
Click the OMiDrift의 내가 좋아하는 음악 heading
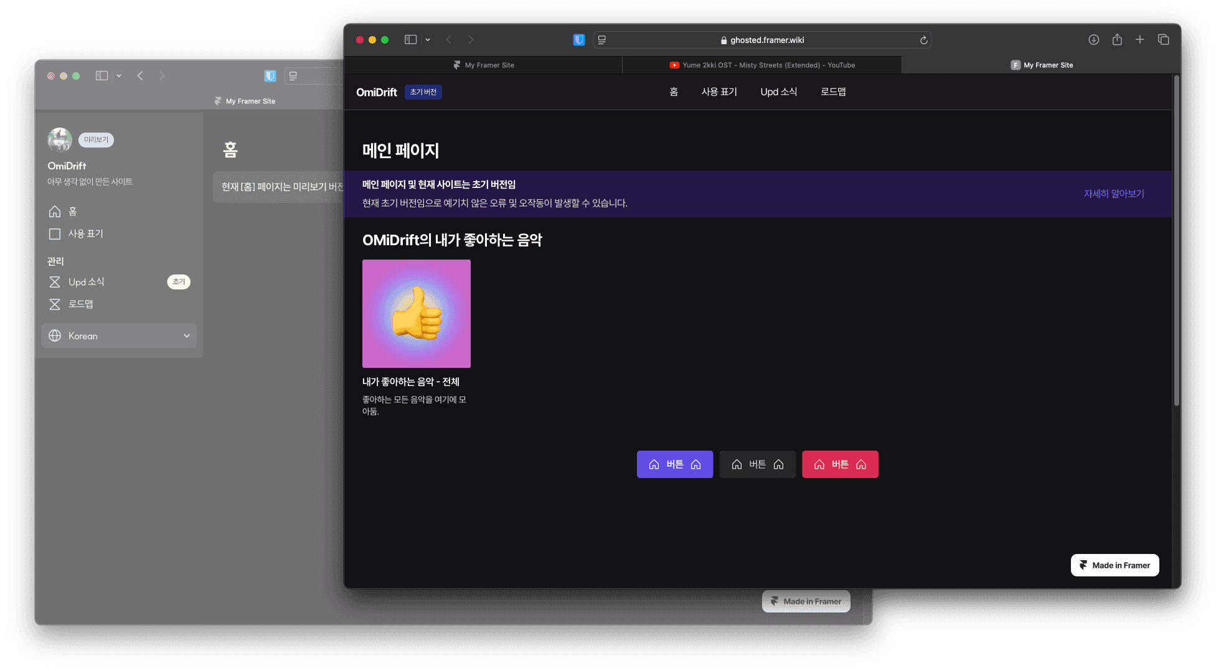point(452,240)
